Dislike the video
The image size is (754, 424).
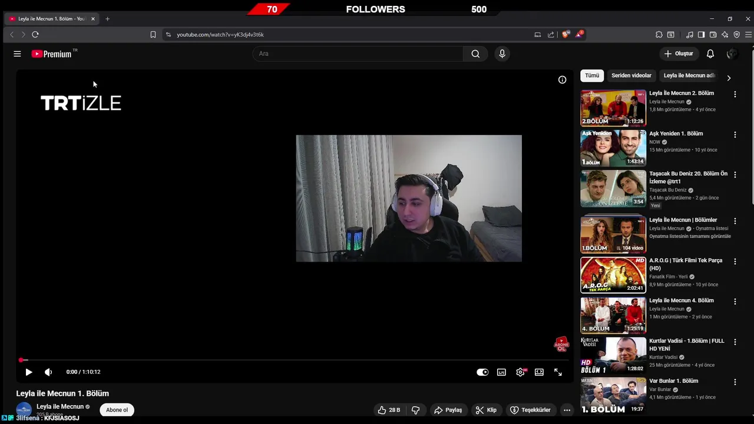point(415,410)
